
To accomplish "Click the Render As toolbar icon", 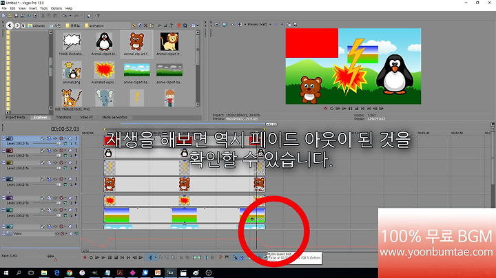I will pyautogui.click(x=29, y=15).
